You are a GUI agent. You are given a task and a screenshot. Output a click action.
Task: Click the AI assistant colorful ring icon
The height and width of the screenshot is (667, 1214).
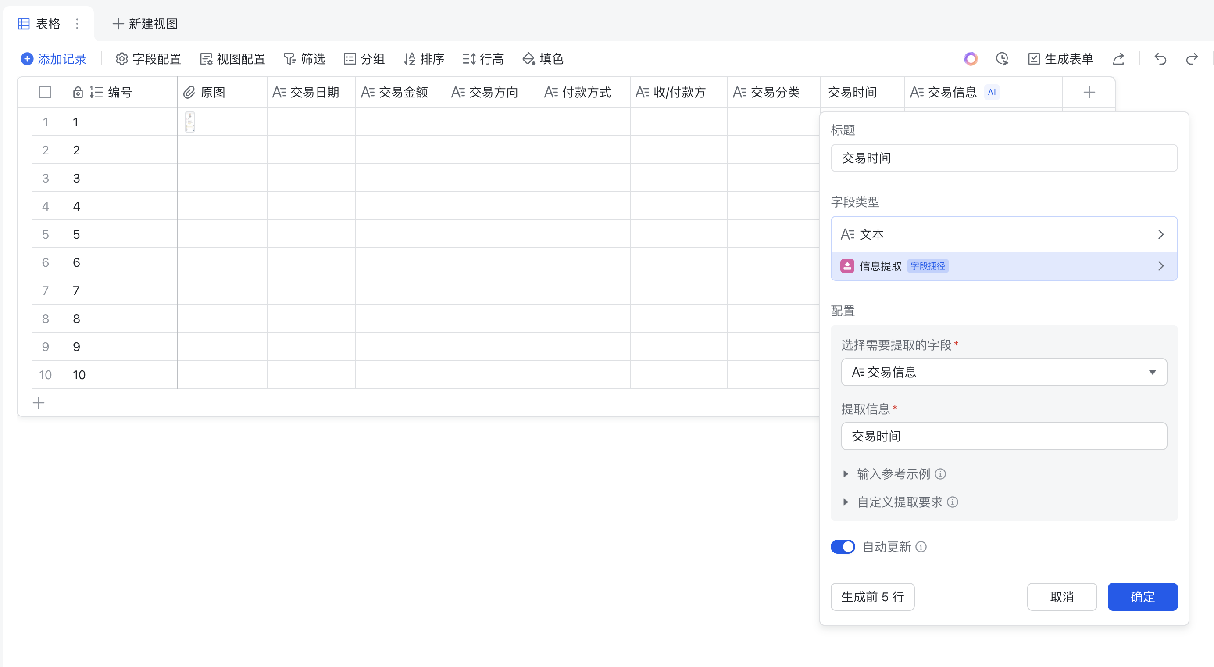pyautogui.click(x=970, y=59)
